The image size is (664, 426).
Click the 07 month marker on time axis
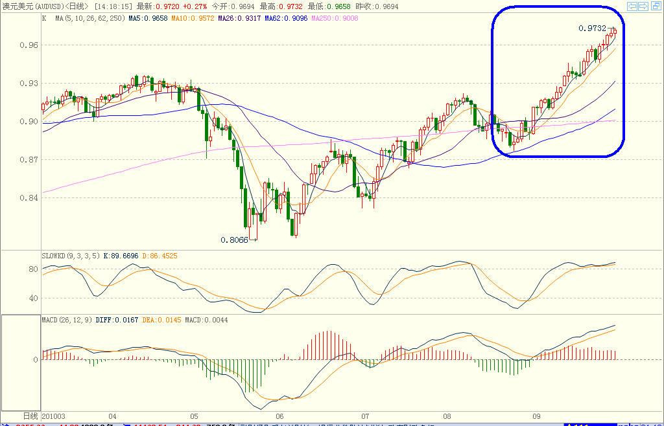tap(365, 416)
